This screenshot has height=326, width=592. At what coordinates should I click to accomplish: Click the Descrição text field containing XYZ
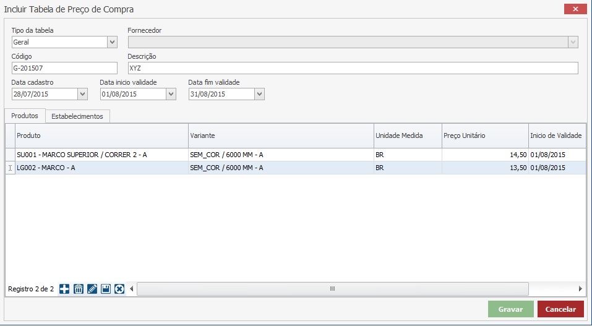[353, 68]
